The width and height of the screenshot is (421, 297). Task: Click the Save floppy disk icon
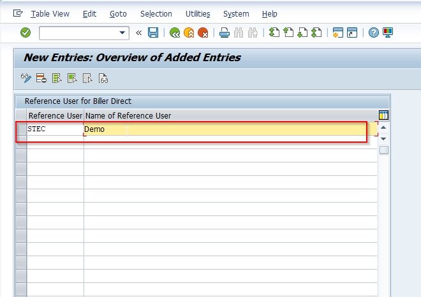(x=153, y=33)
